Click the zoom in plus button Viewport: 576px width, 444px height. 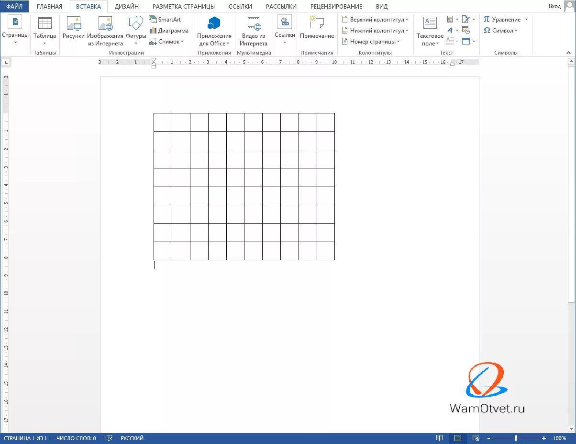(544, 438)
